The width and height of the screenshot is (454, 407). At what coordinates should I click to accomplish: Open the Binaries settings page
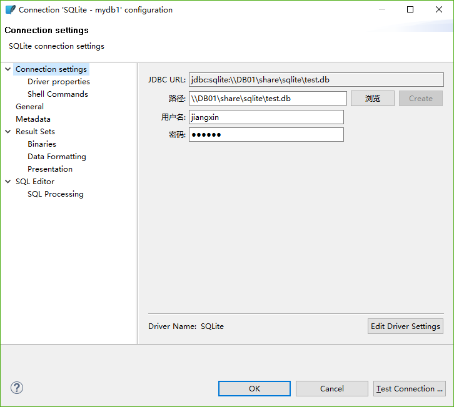(x=42, y=144)
